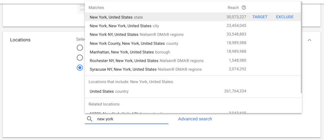Open Advanced search link
The image size is (324, 140).
pyautogui.click(x=195, y=119)
